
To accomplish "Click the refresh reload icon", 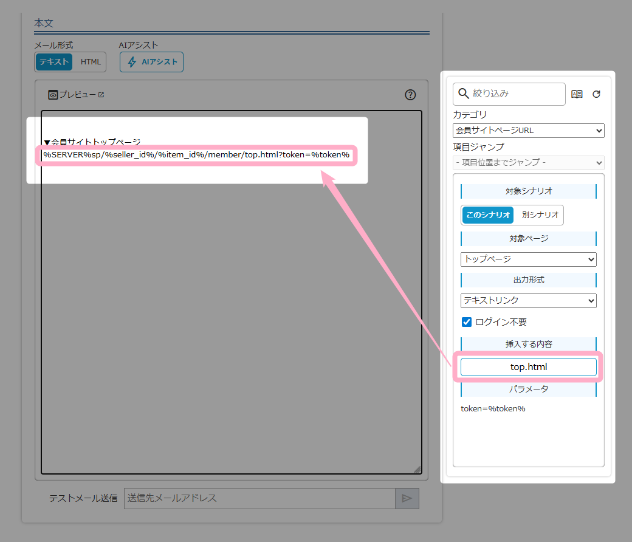I will click(x=596, y=94).
